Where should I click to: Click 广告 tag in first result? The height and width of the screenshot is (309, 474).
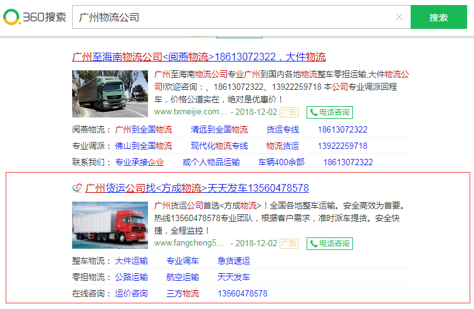288,112
